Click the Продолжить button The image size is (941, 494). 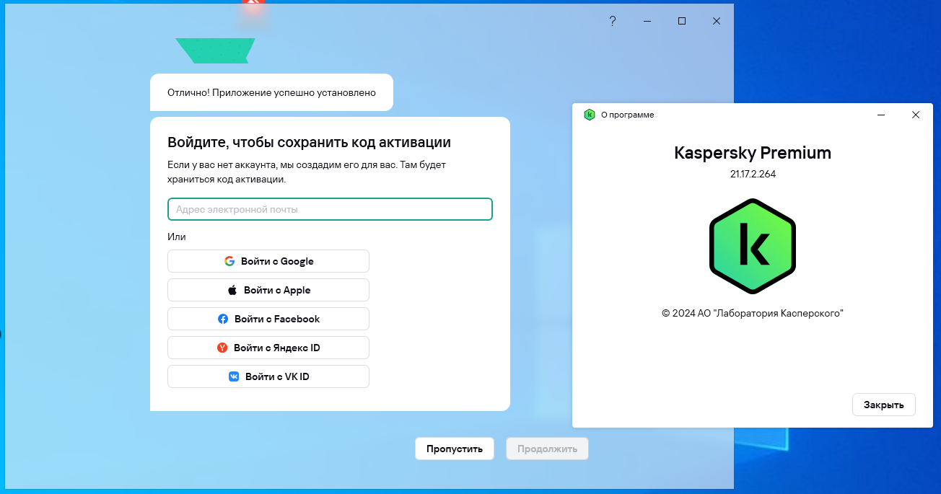point(547,449)
